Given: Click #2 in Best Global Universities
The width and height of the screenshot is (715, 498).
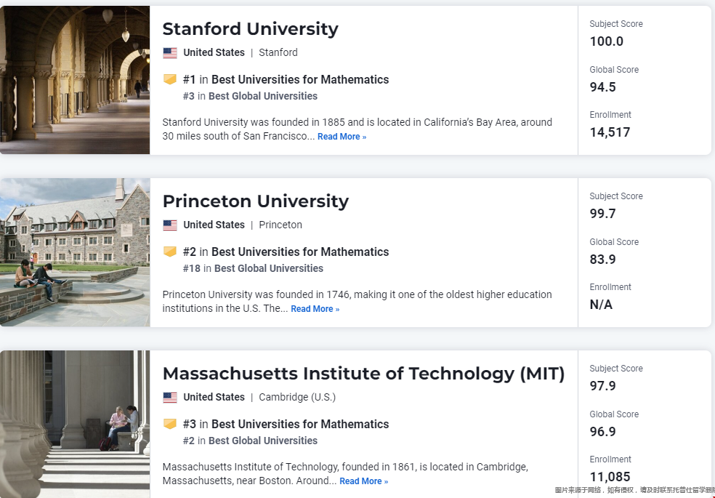Looking at the screenshot, I should click(x=251, y=441).
